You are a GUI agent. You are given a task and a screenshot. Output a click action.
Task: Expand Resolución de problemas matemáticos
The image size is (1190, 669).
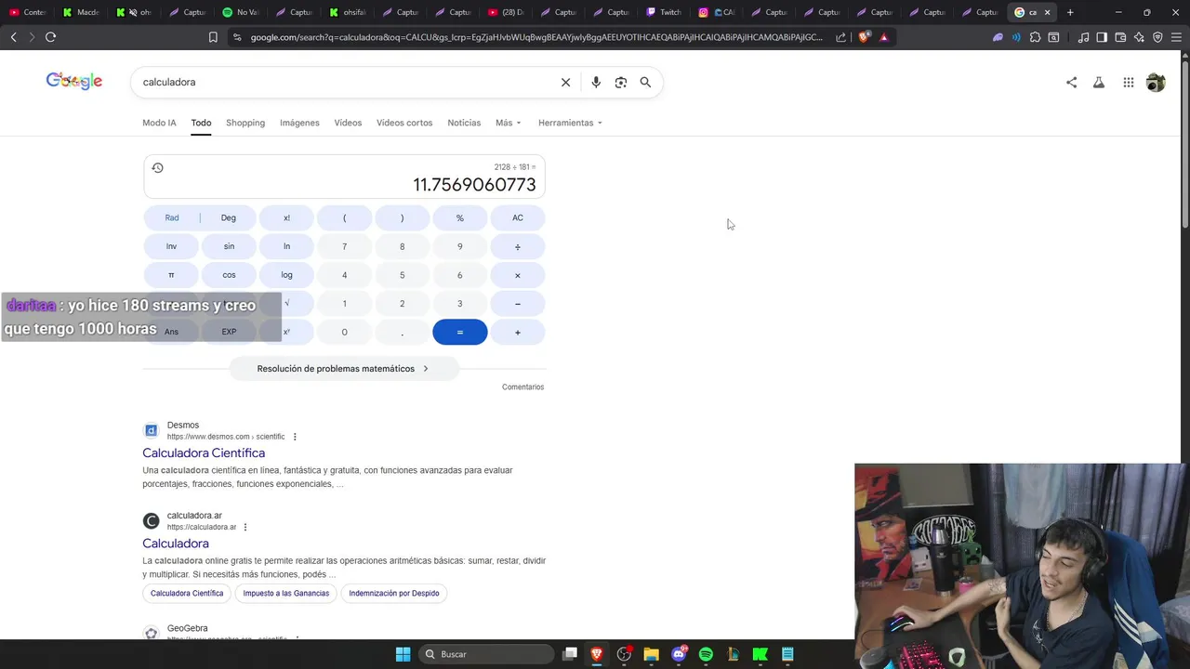[x=343, y=369]
